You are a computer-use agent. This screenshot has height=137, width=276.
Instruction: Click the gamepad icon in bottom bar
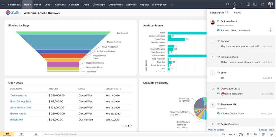point(241,134)
